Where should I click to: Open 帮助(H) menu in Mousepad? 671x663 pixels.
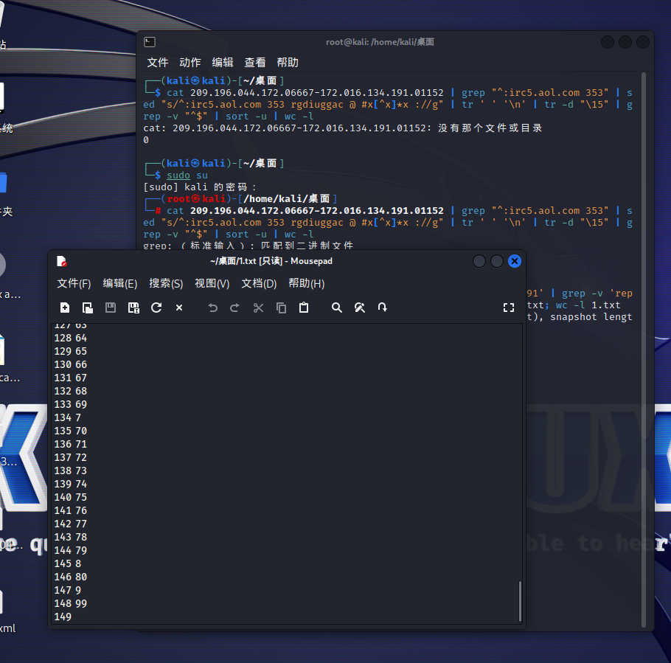307,283
